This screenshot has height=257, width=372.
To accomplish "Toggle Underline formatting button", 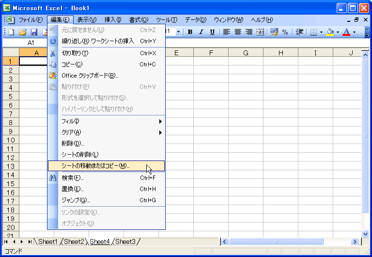I will pyautogui.click(x=212, y=32).
